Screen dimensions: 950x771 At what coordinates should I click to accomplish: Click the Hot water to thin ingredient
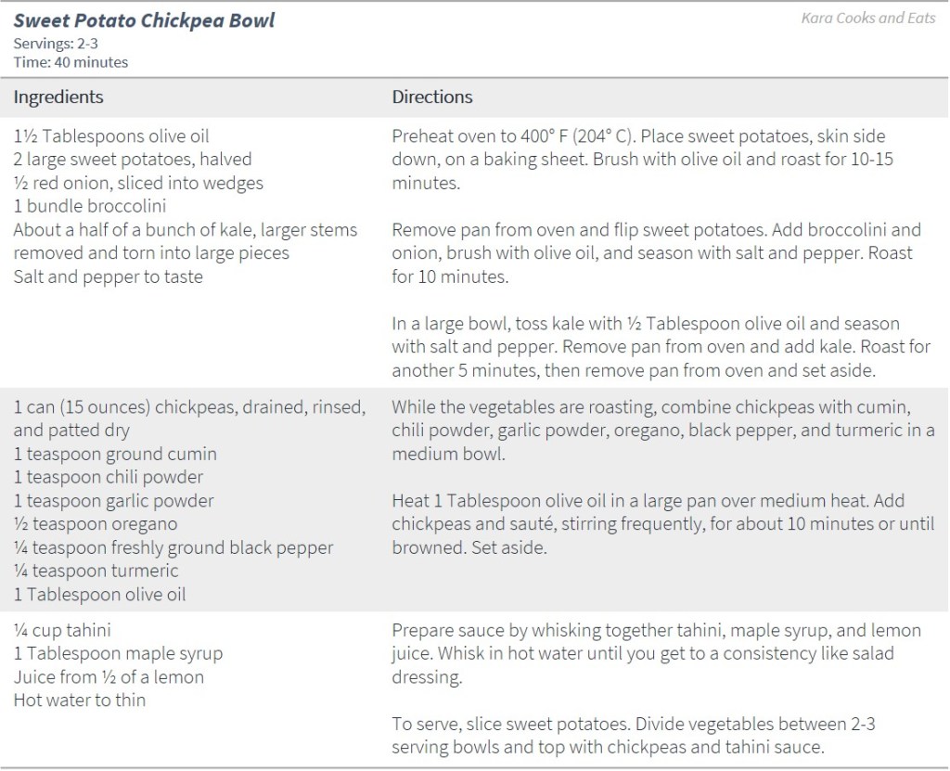[80, 700]
